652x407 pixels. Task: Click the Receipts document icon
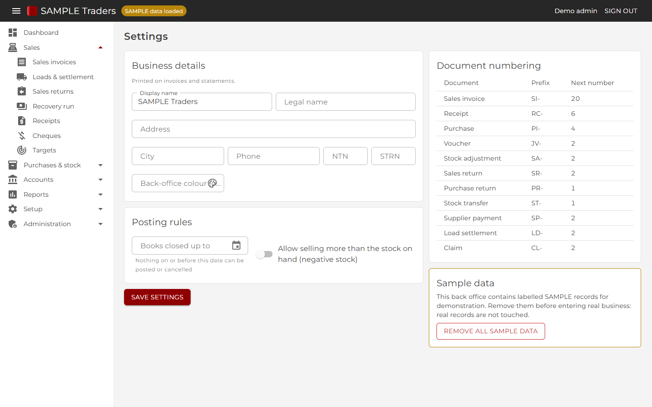click(22, 121)
